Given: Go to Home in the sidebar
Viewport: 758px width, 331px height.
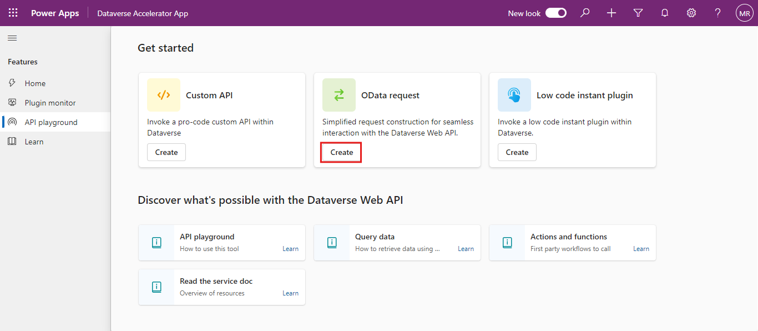Looking at the screenshot, I should point(35,83).
